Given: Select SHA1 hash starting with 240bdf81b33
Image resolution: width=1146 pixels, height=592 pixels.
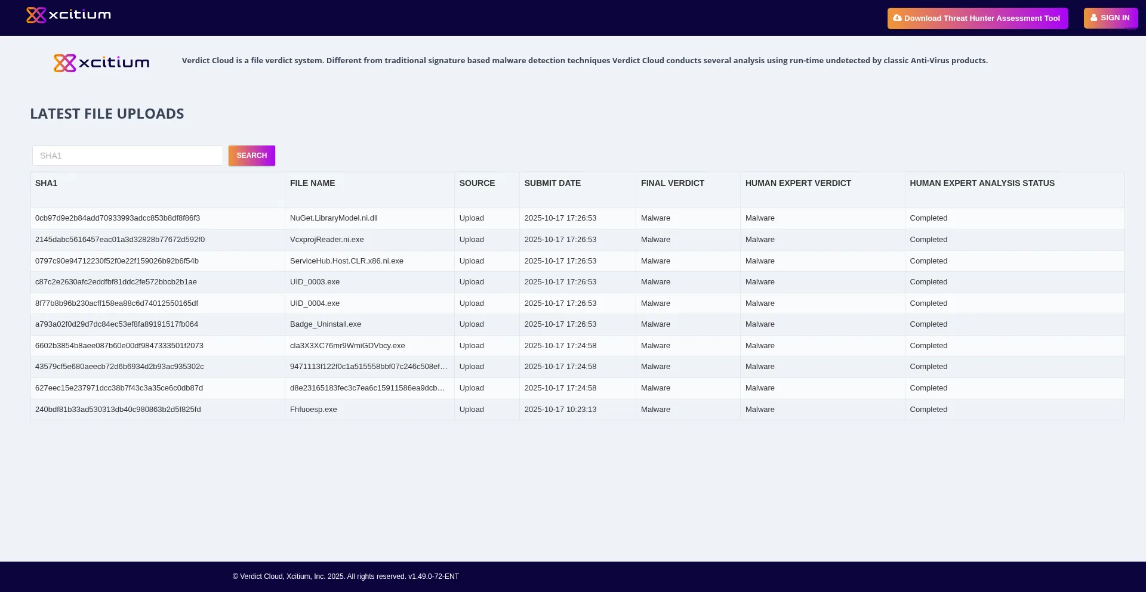Looking at the screenshot, I should [x=118, y=410].
